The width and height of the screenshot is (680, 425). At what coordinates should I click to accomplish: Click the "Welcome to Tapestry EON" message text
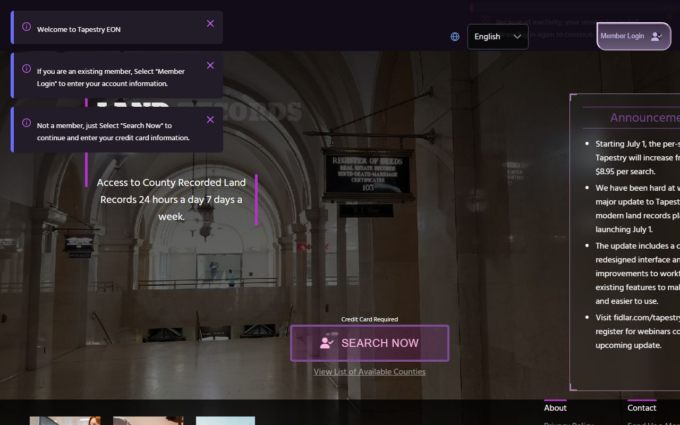point(79,29)
